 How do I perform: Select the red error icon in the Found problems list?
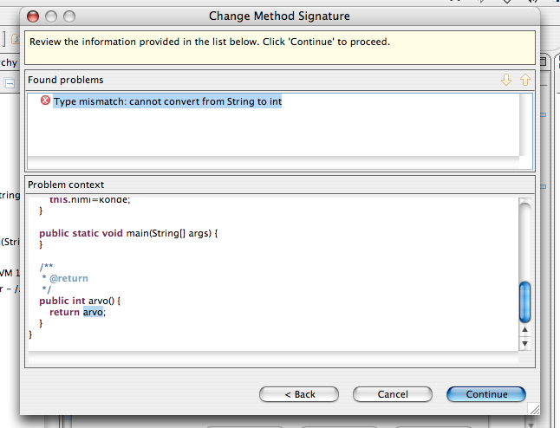point(45,101)
